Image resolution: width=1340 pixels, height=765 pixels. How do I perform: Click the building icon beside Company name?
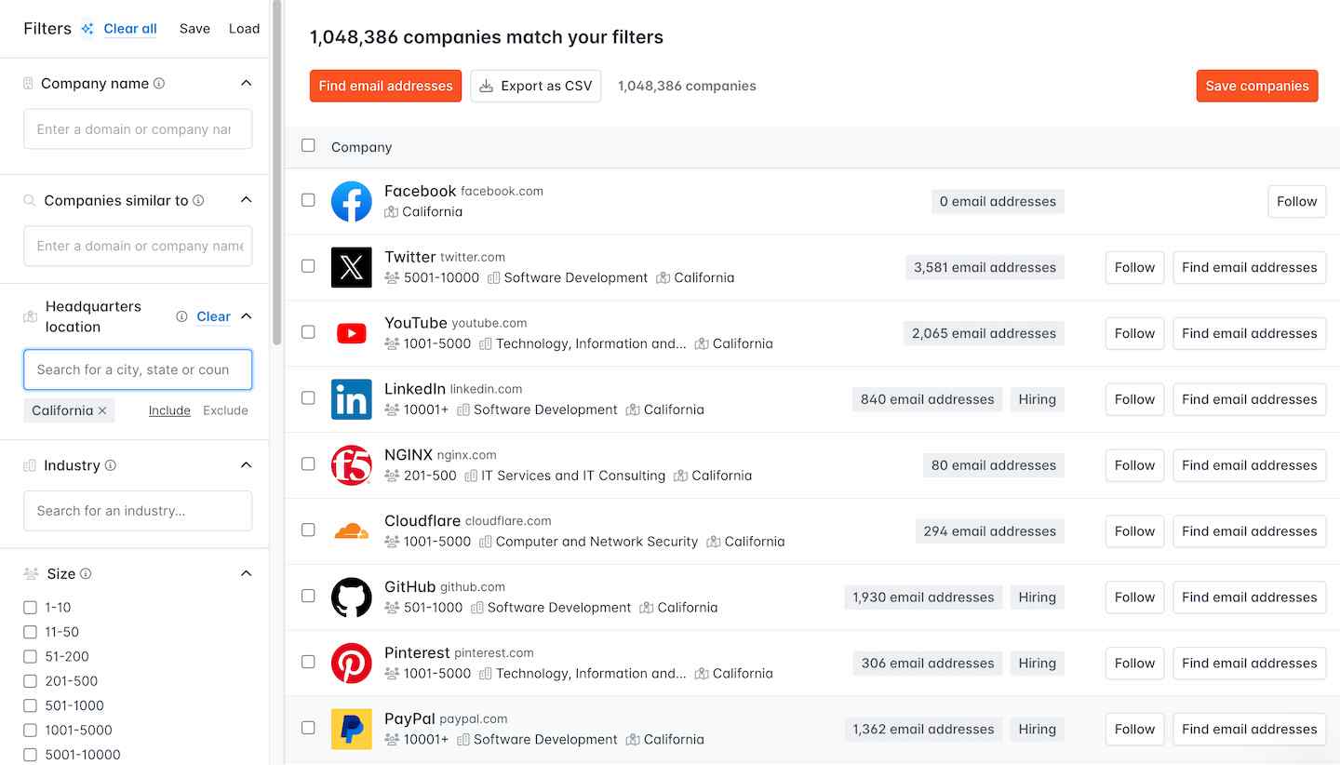[29, 83]
